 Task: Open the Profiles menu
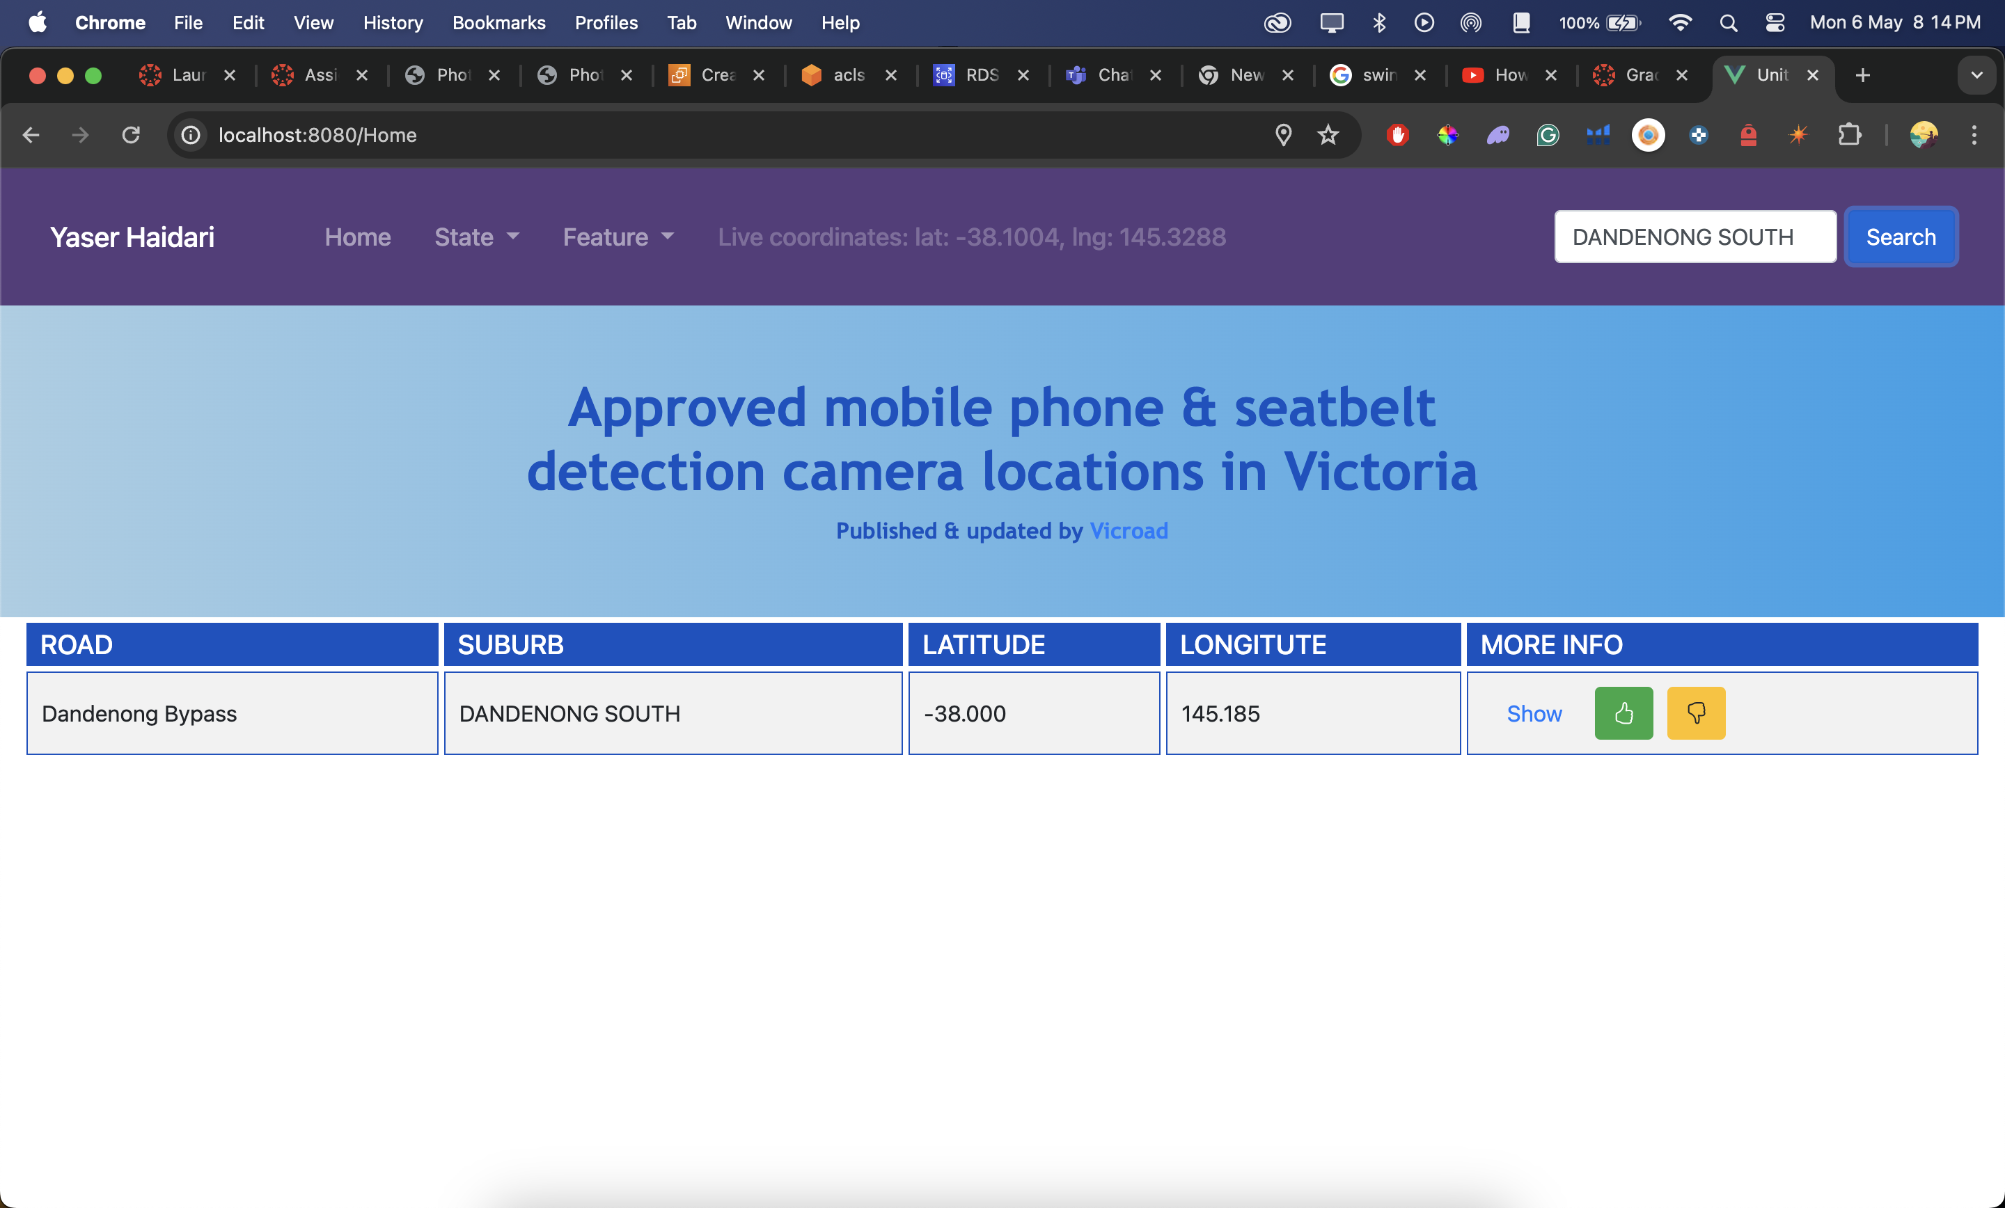pyautogui.click(x=606, y=23)
